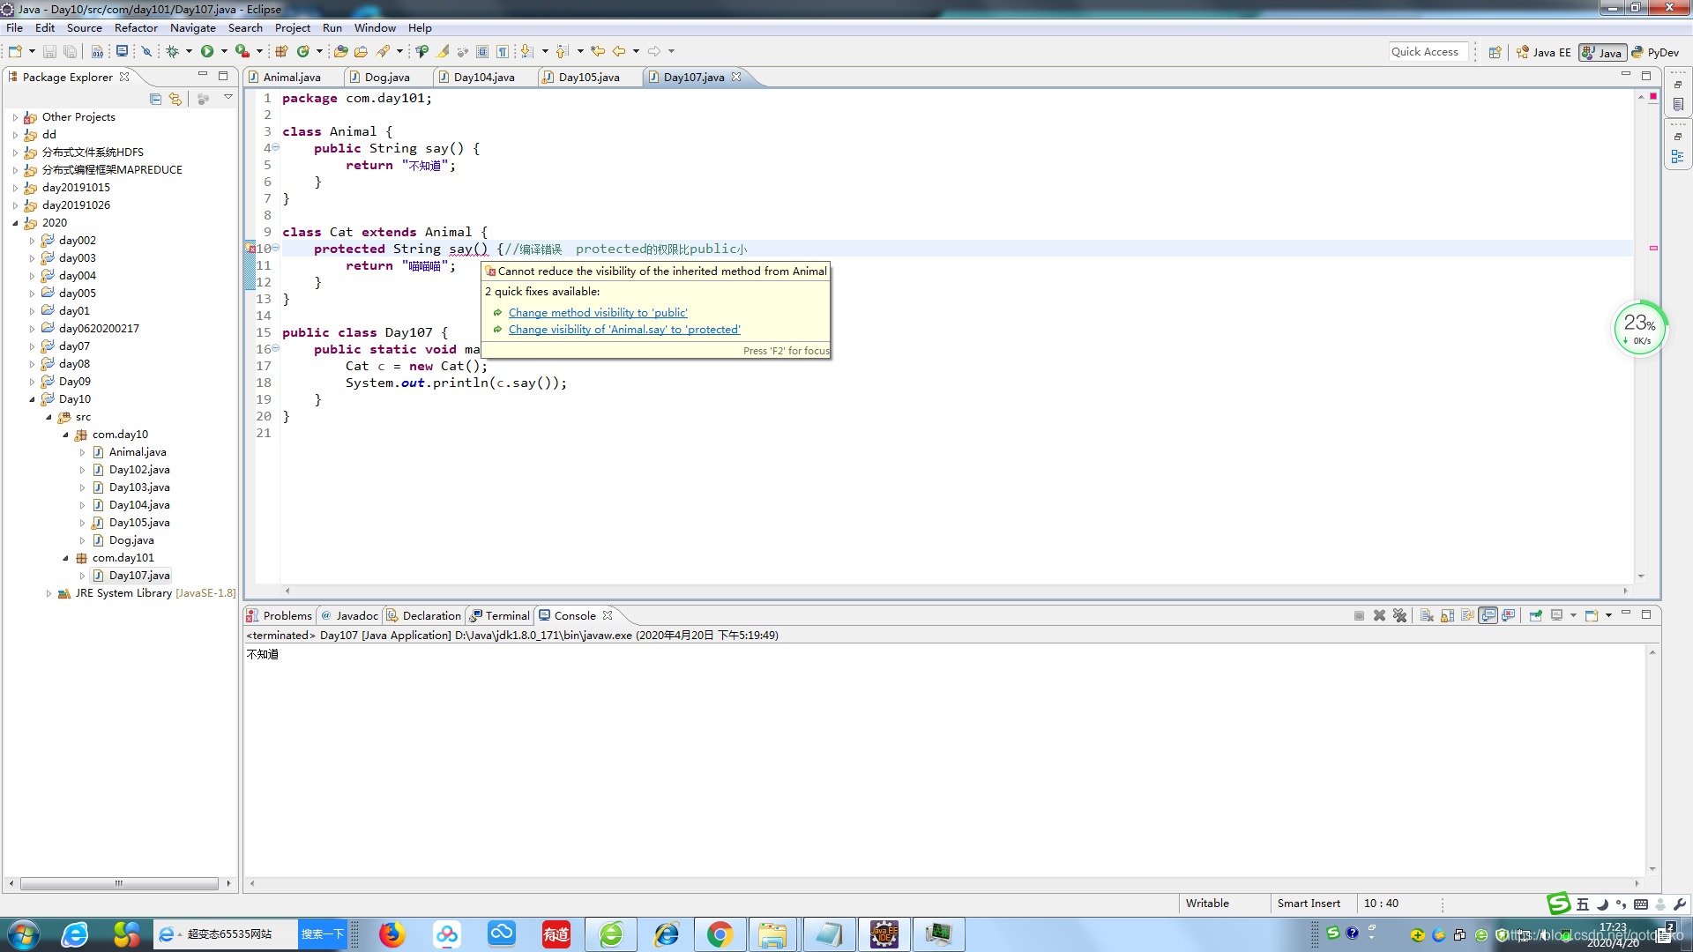Select Day103.java in Package Explorer

pos(139,487)
